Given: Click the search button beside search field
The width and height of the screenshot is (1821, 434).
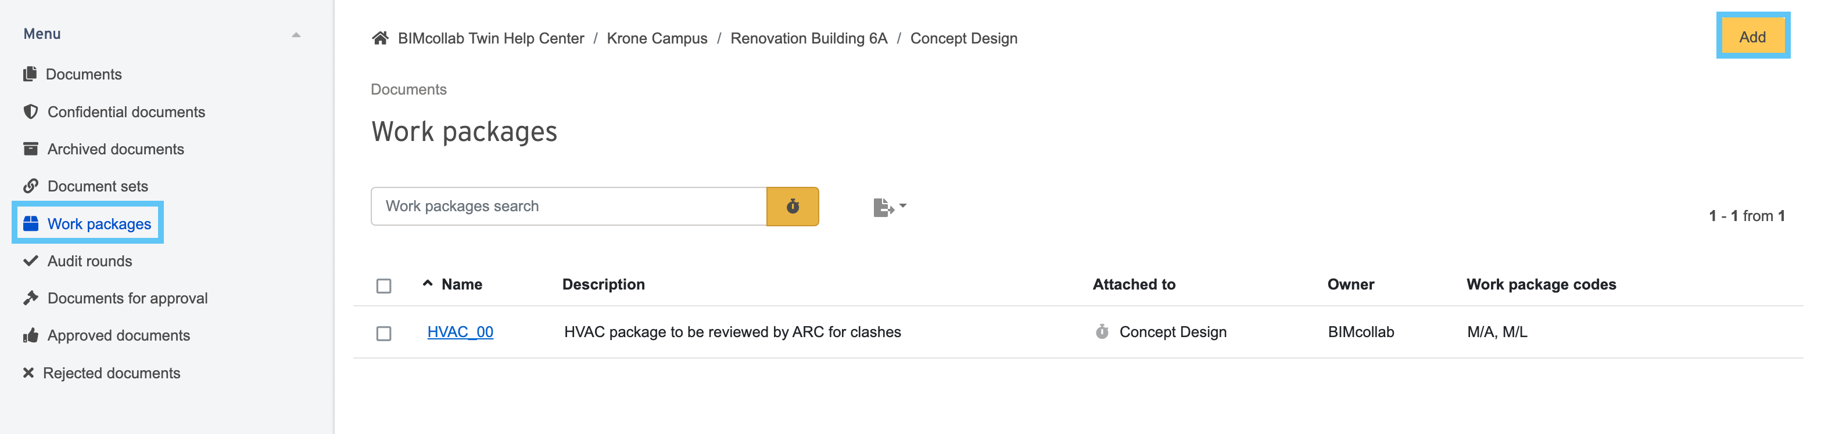Looking at the screenshot, I should pyautogui.click(x=793, y=206).
